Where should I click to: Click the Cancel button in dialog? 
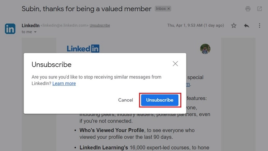pos(126,100)
